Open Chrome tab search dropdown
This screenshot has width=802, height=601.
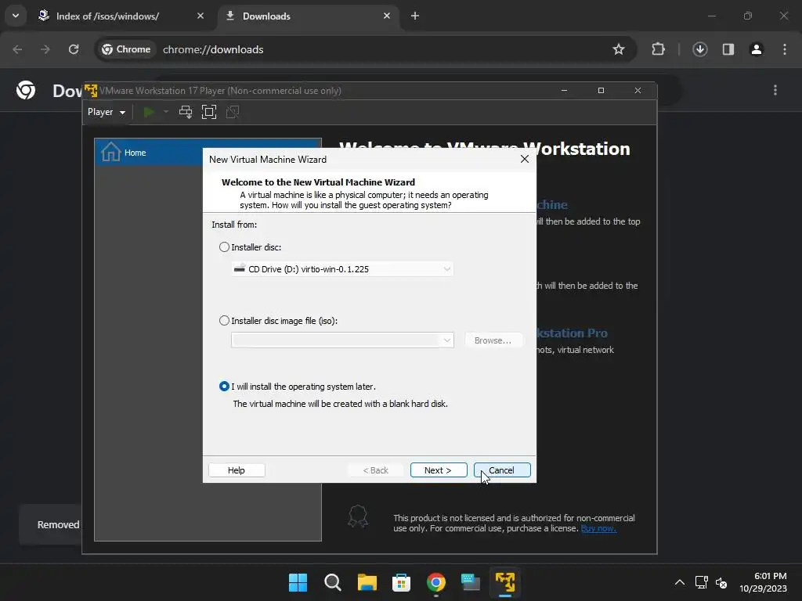[16, 16]
